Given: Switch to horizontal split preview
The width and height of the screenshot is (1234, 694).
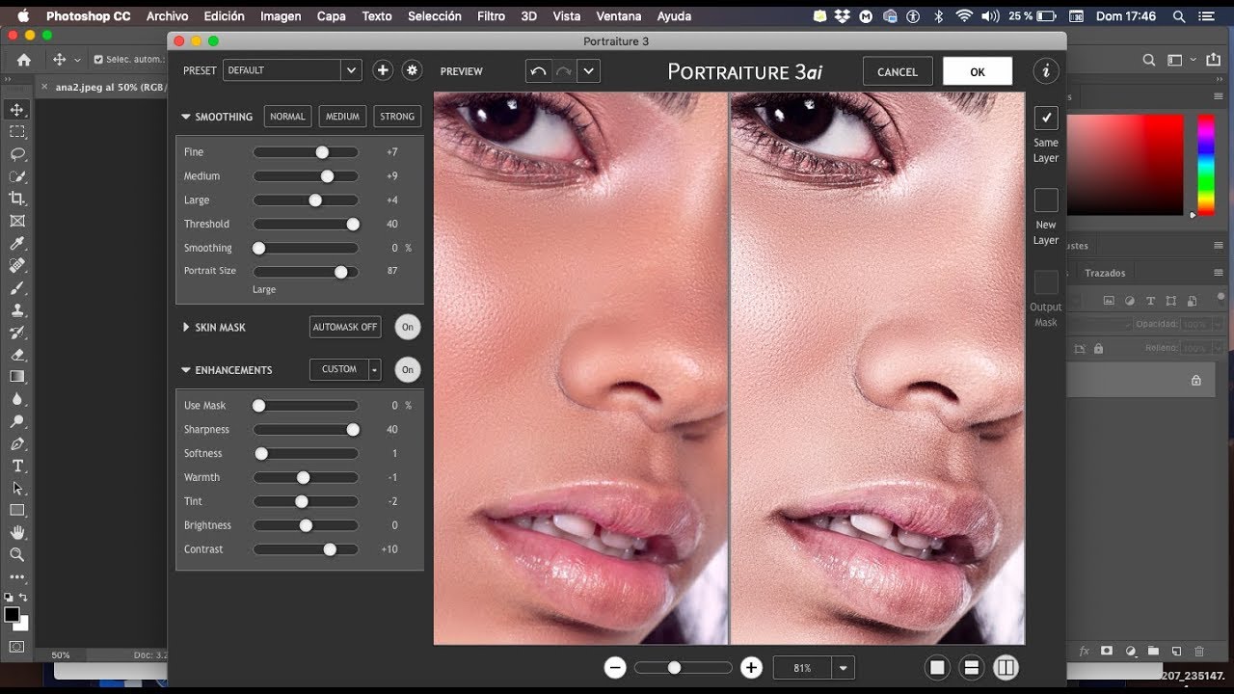Looking at the screenshot, I should pos(972,668).
